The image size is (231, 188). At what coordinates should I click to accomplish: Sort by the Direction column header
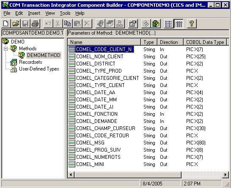tap(170, 42)
